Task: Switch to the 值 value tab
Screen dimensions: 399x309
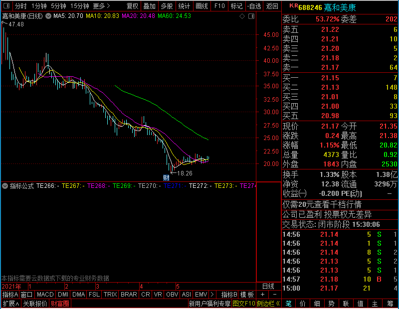Action: point(360,304)
